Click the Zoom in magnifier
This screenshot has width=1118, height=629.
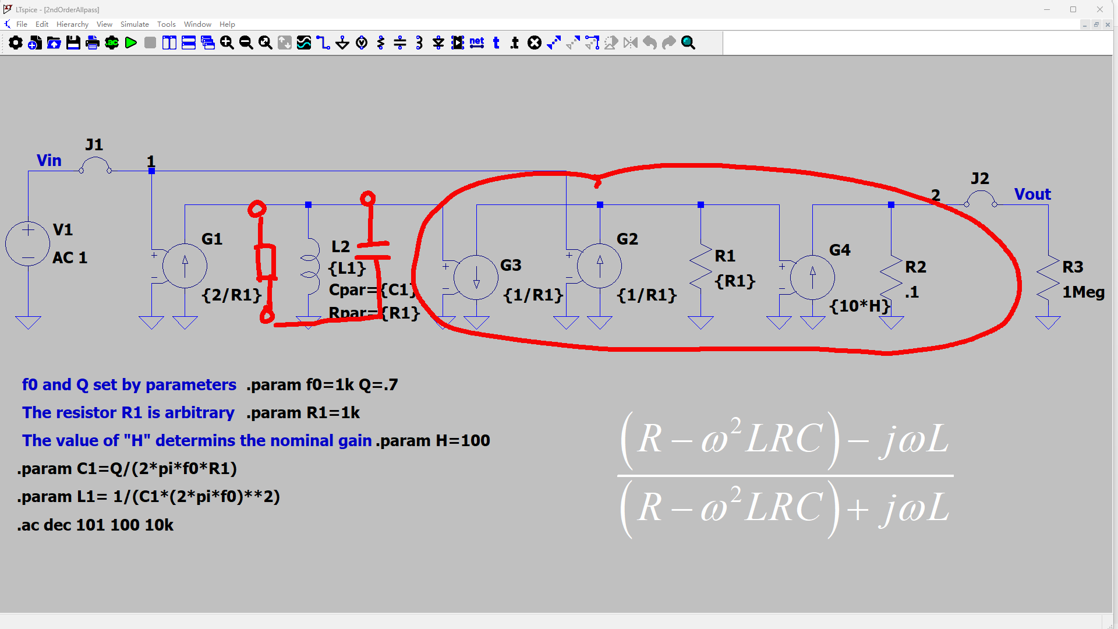point(227,43)
